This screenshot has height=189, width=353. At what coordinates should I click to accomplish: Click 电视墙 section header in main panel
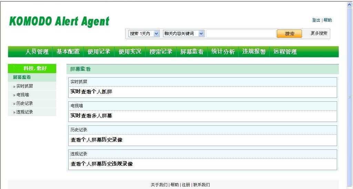click(x=202, y=106)
